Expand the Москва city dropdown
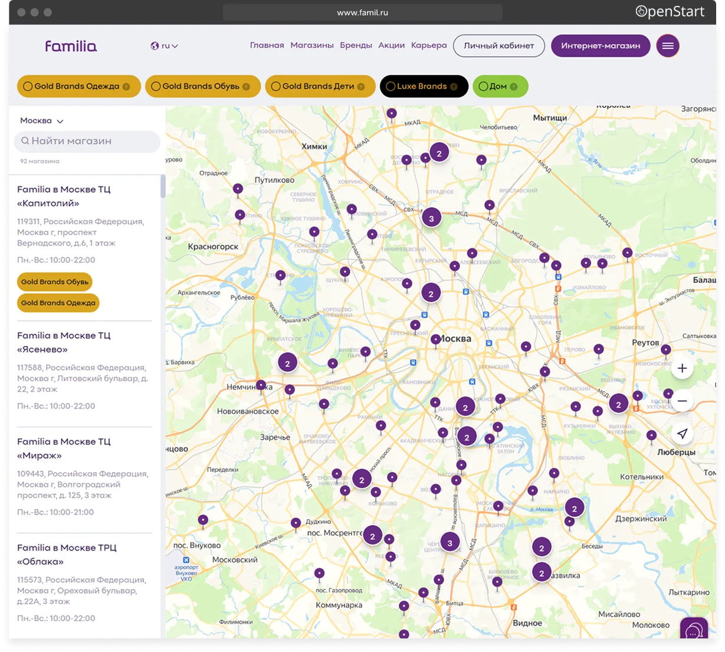Screen dimensions: 725x652 (42, 120)
